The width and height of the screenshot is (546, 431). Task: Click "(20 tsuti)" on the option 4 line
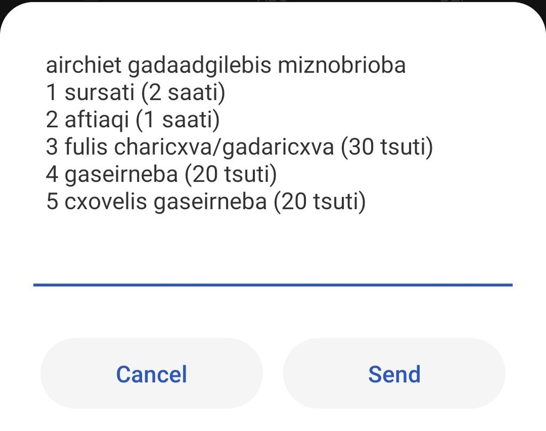pyautogui.click(x=231, y=175)
